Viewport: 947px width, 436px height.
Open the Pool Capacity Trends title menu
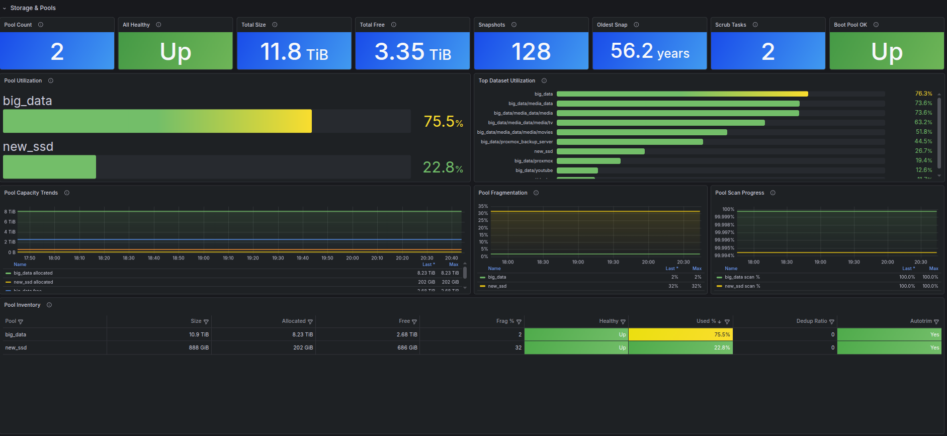click(31, 193)
